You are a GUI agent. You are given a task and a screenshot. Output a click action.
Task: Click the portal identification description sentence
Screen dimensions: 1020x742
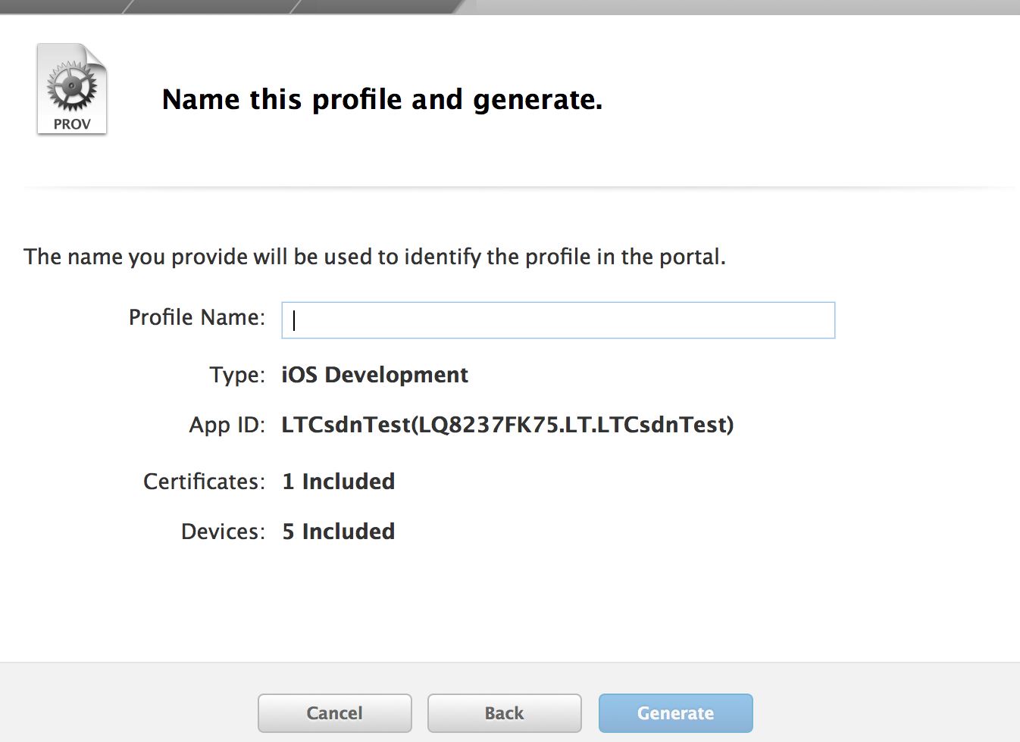click(374, 257)
